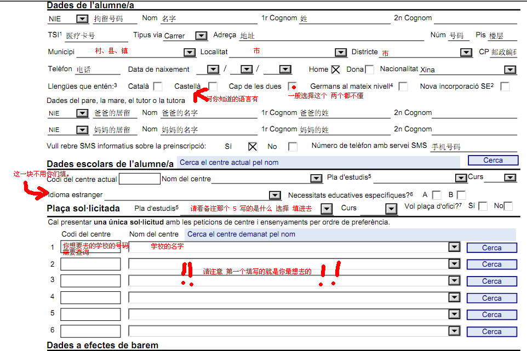Viewport: 527px width, 351px height.
Task: Open the Localitat dropdown
Action: pyautogui.click(x=340, y=52)
